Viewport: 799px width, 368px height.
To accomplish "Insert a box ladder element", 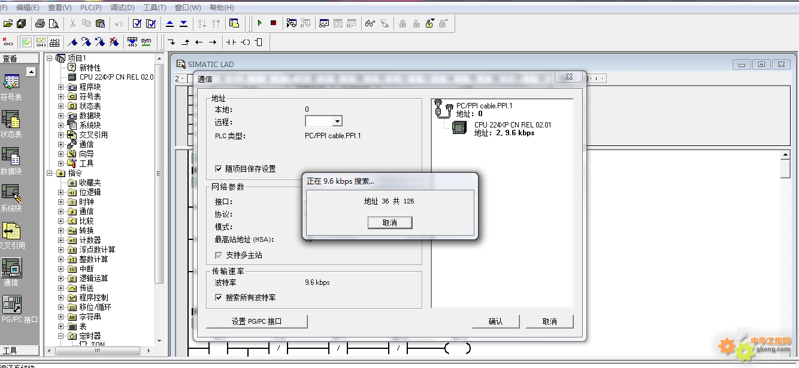I will (259, 42).
